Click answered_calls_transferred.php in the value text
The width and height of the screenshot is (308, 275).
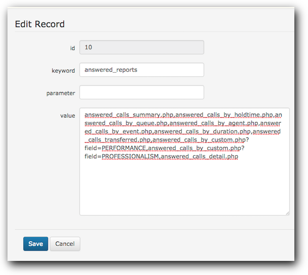click(117, 140)
